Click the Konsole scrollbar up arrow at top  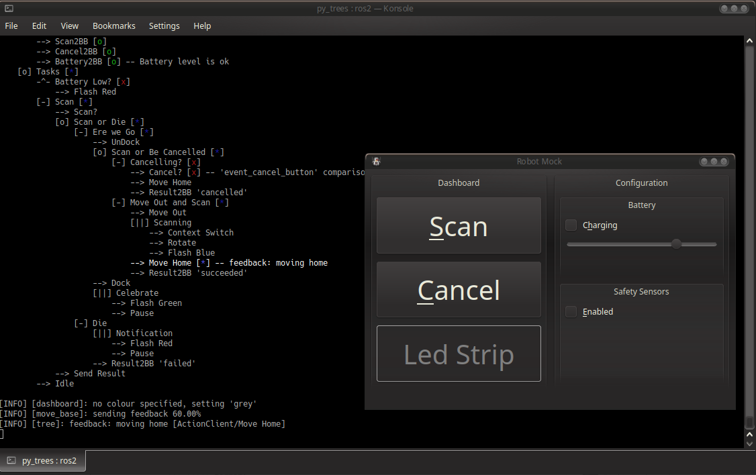pos(749,41)
